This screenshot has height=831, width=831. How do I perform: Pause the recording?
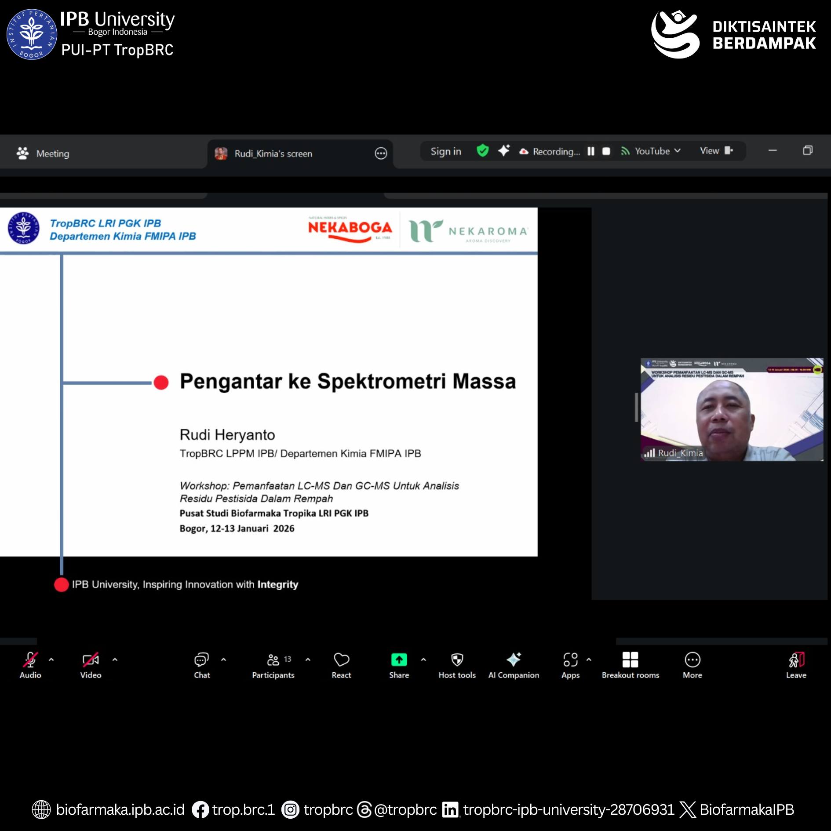[591, 151]
